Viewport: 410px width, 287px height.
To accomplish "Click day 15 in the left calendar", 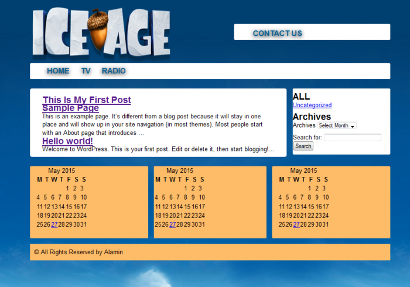I will (x=69, y=207).
